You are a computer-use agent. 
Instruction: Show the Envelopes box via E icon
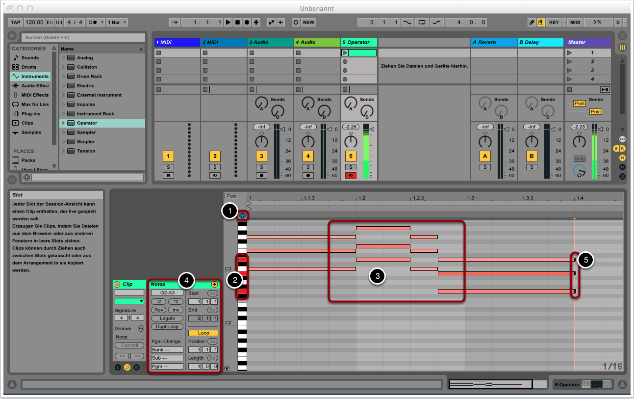(x=136, y=367)
